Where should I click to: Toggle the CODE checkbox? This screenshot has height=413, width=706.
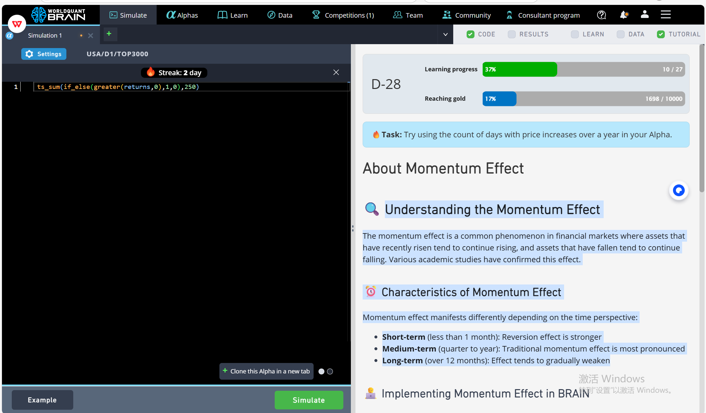click(x=470, y=34)
